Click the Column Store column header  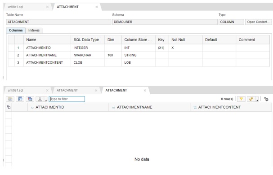pos(139,39)
